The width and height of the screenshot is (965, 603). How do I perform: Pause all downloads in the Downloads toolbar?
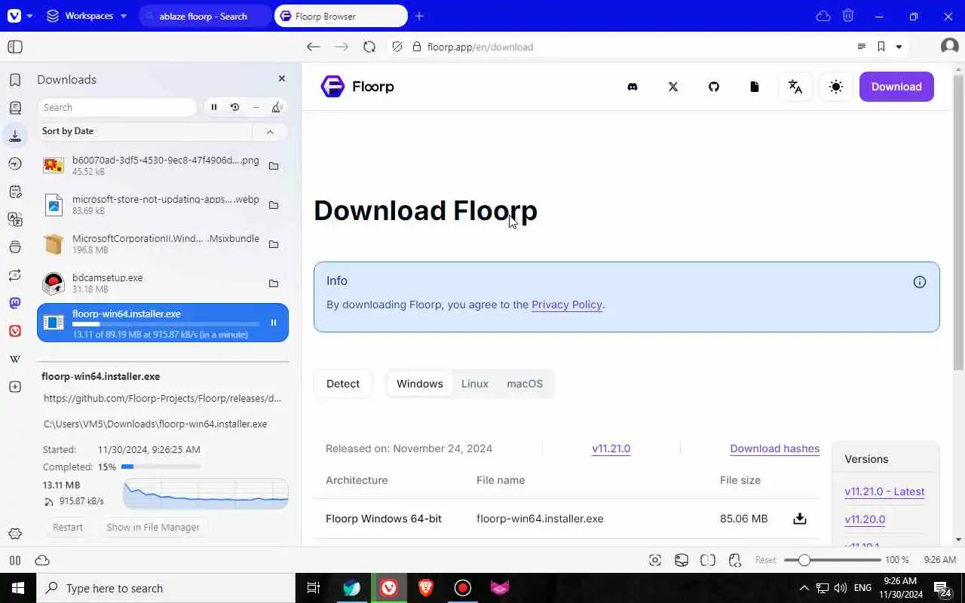[x=214, y=107]
